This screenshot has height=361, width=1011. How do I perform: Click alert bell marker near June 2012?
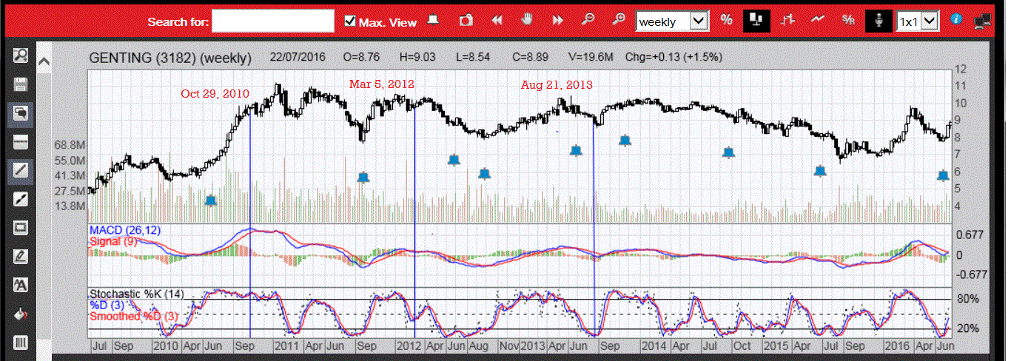454,159
